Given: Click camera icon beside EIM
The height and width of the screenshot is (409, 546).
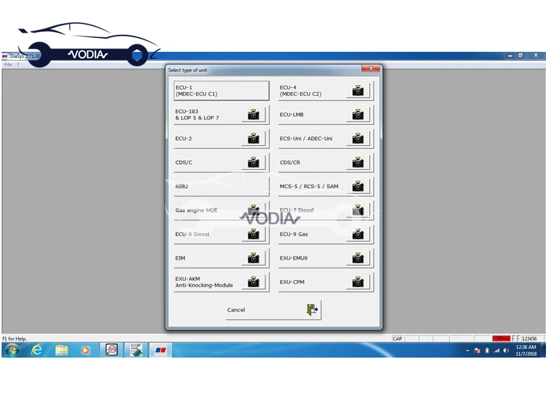Looking at the screenshot, I should [x=253, y=258].
